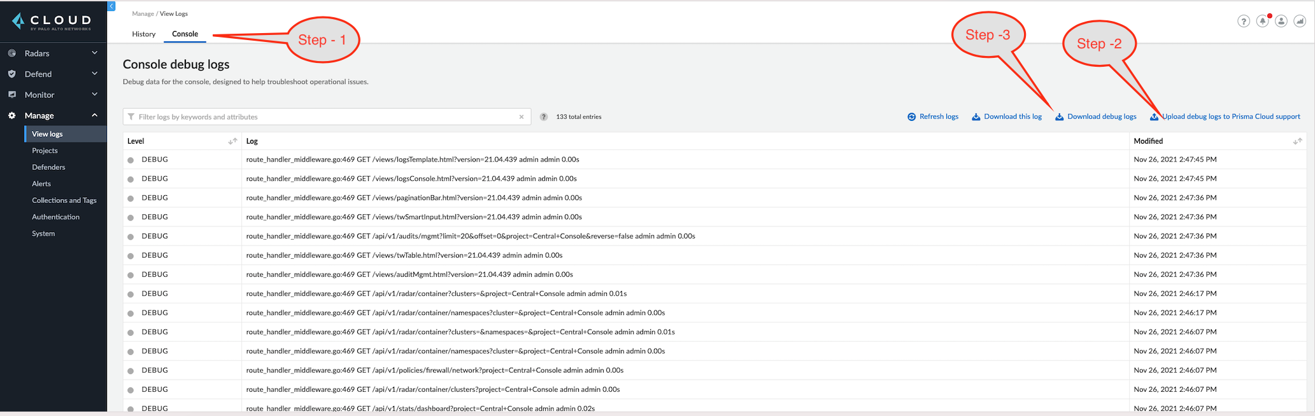Image resolution: width=1315 pixels, height=416 pixels.
Task: Select the auditMgmt.html log entry
Action: 714,275
